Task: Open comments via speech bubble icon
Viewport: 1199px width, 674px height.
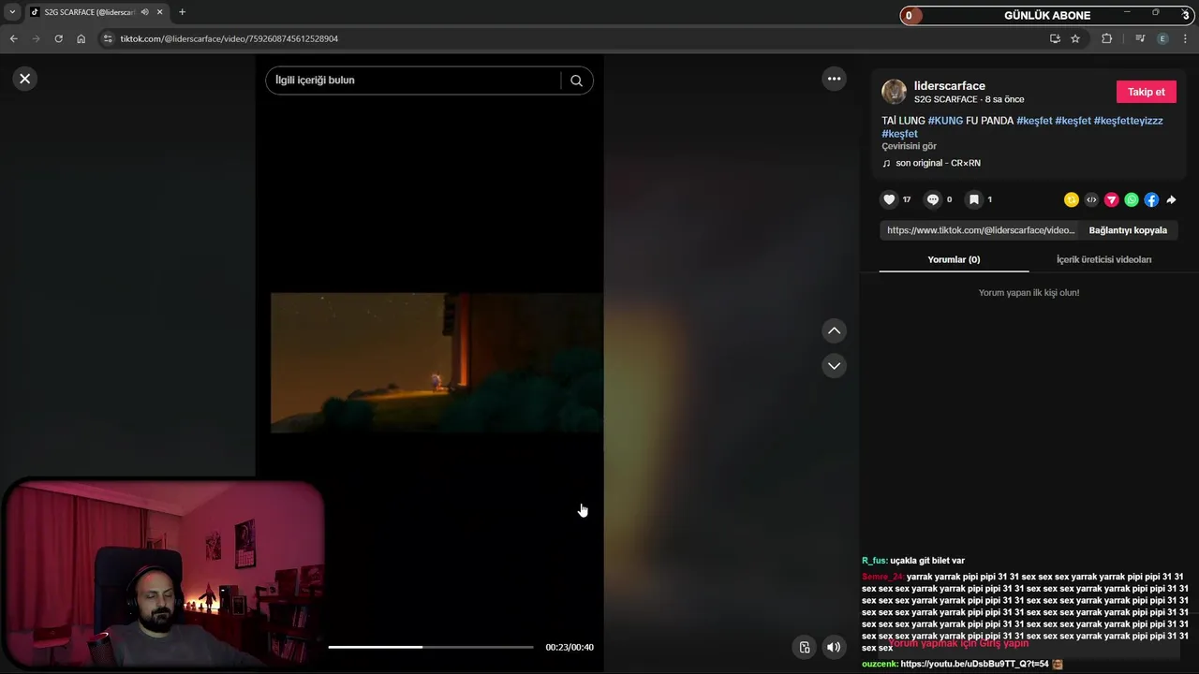Action: pyautogui.click(x=932, y=199)
